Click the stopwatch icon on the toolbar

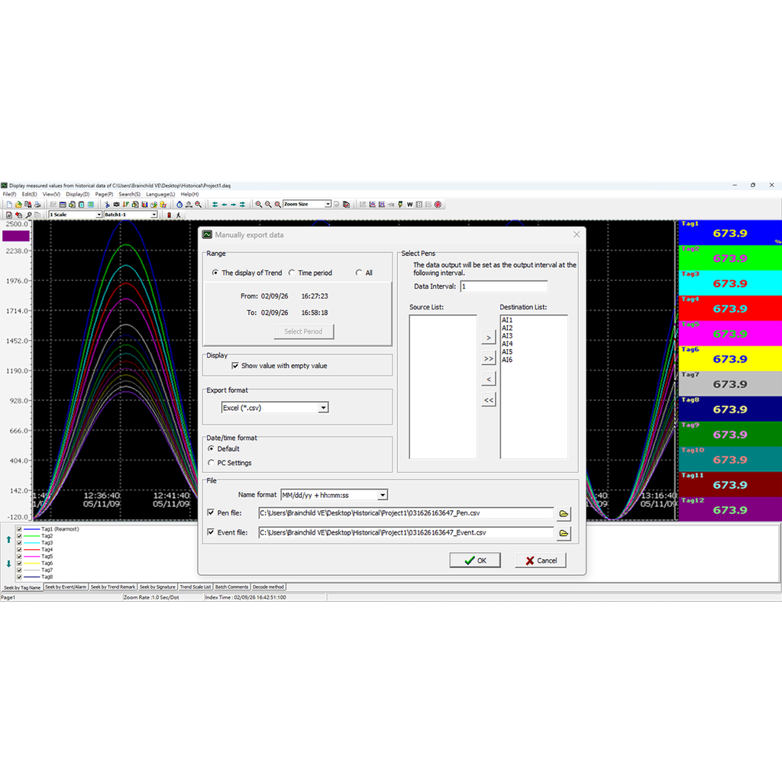click(179, 204)
